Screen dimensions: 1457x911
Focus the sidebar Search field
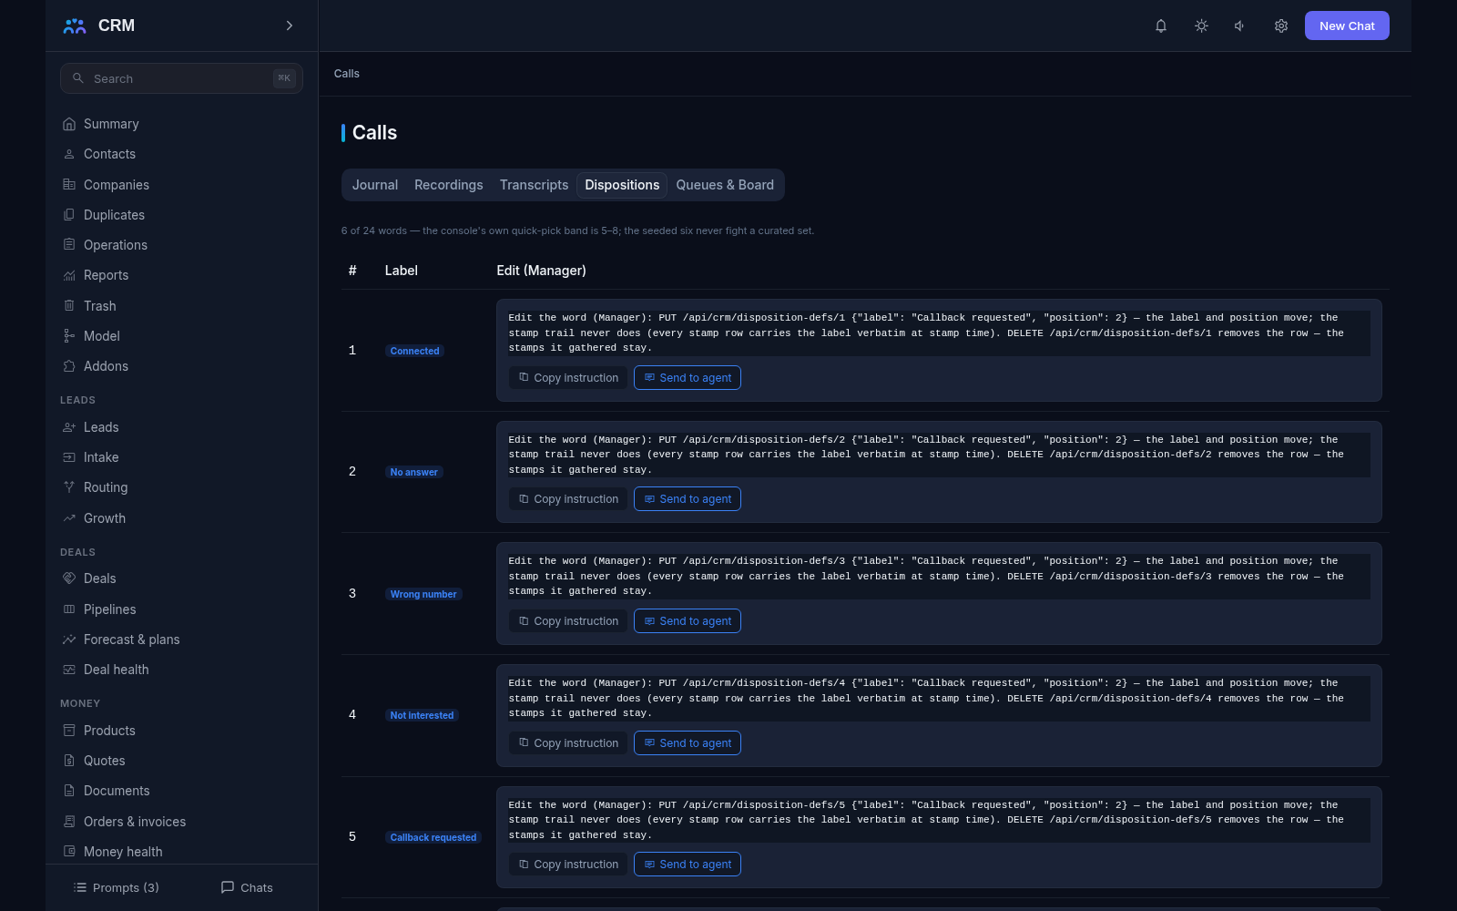[x=181, y=78]
